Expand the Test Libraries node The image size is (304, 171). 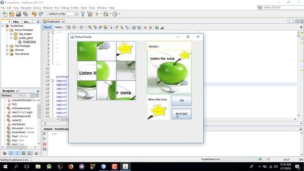point(7,54)
